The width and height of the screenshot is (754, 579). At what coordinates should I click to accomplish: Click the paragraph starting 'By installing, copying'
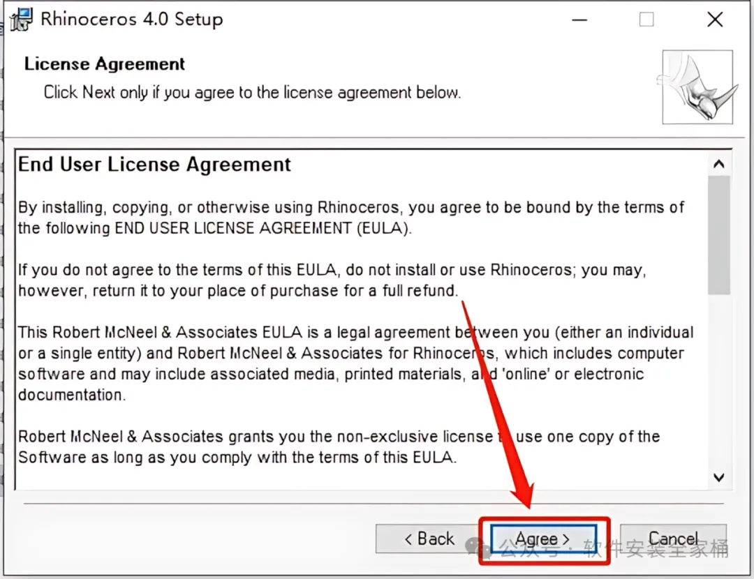pos(349,218)
